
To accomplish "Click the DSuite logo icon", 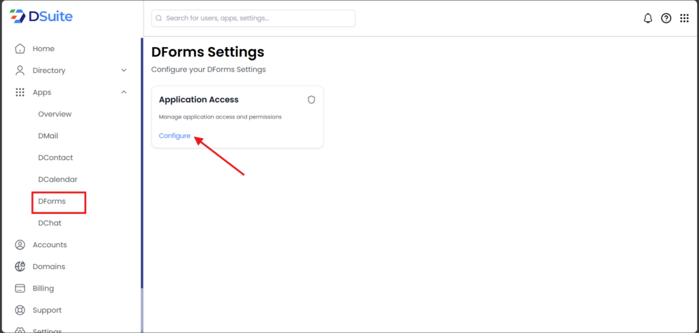I will [x=16, y=16].
